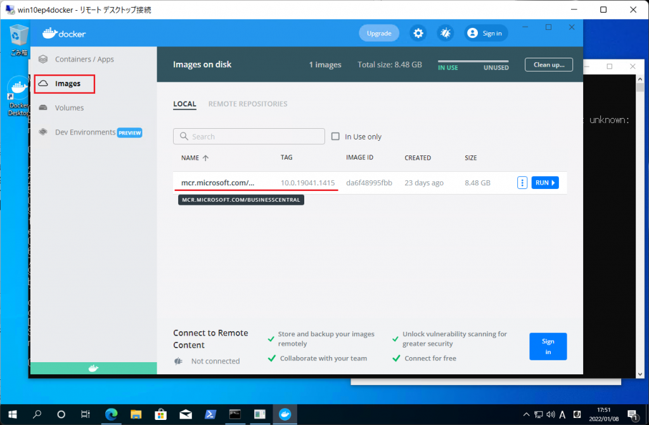Click the 'Not connected' status text
Viewport: 649px width, 425px height.
click(215, 361)
